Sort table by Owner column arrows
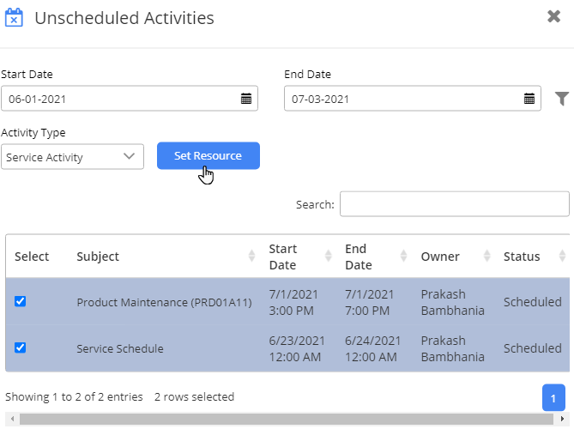 pyautogui.click(x=486, y=256)
